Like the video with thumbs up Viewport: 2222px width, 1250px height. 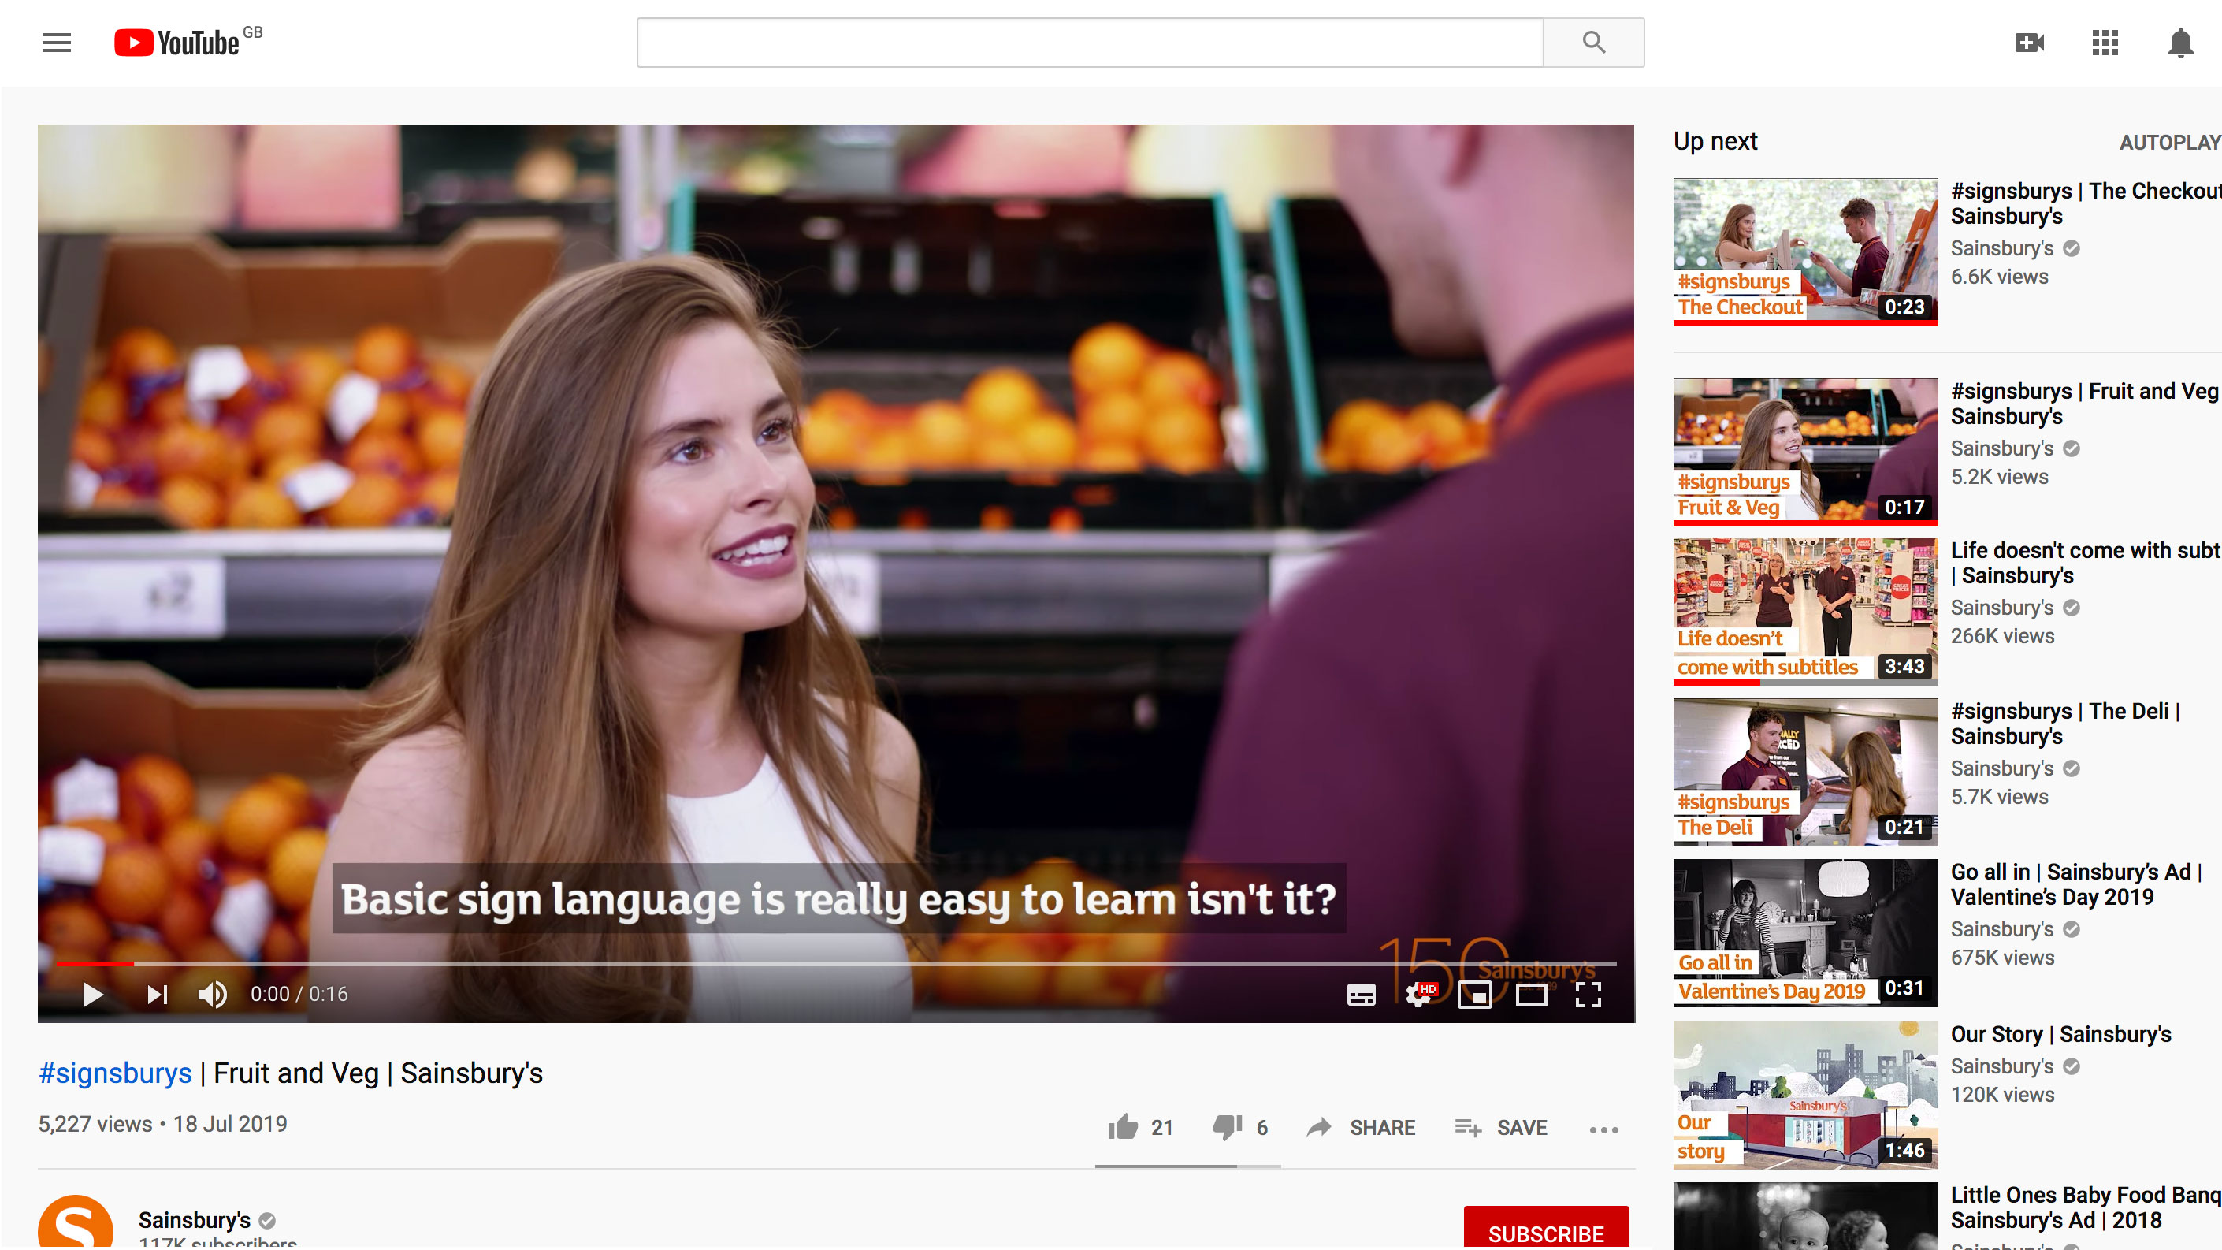1123,1128
